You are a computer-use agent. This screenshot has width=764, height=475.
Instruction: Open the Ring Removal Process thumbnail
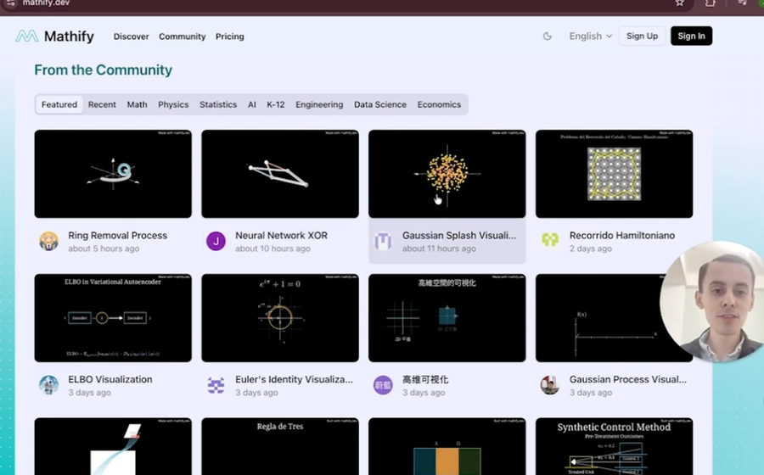pyautogui.click(x=113, y=174)
